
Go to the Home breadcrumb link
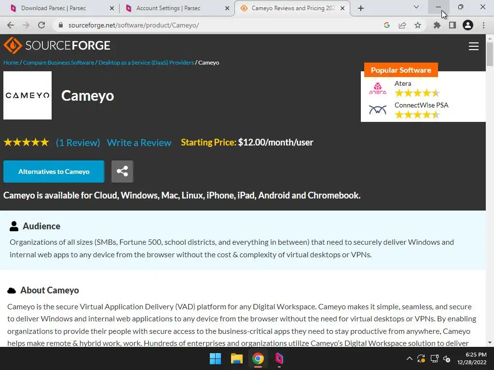(x=11, y=63)
